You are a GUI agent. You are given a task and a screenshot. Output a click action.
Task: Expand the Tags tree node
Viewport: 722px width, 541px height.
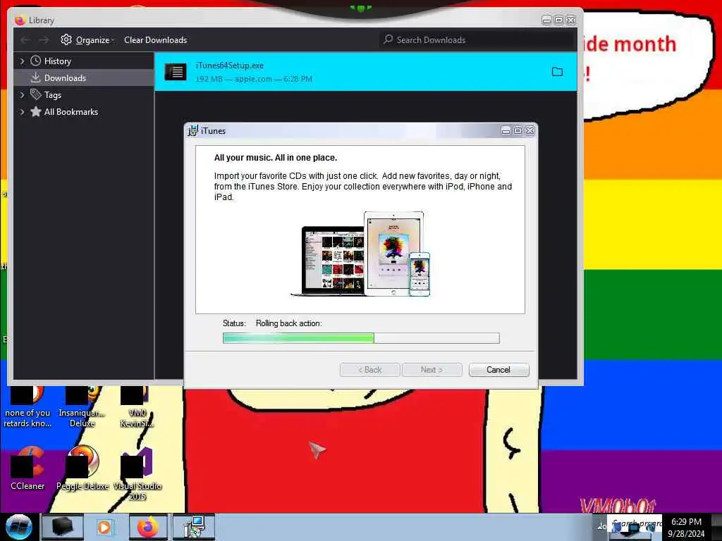[22, 95]
